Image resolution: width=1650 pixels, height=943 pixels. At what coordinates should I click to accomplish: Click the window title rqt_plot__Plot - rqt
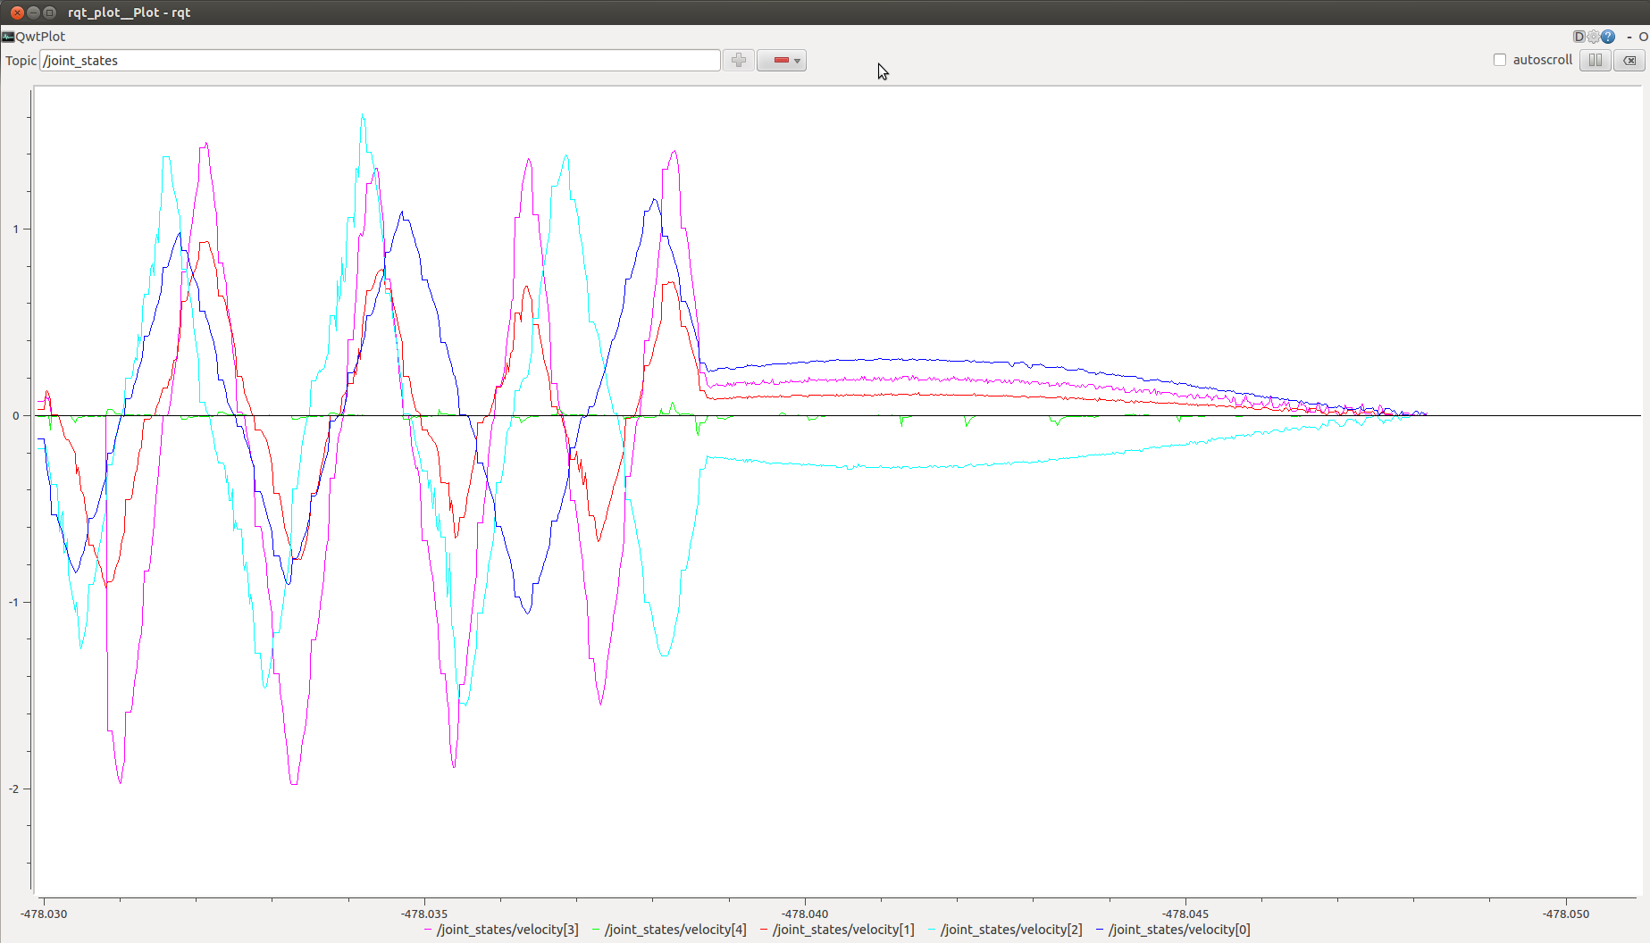pos(129,13)
